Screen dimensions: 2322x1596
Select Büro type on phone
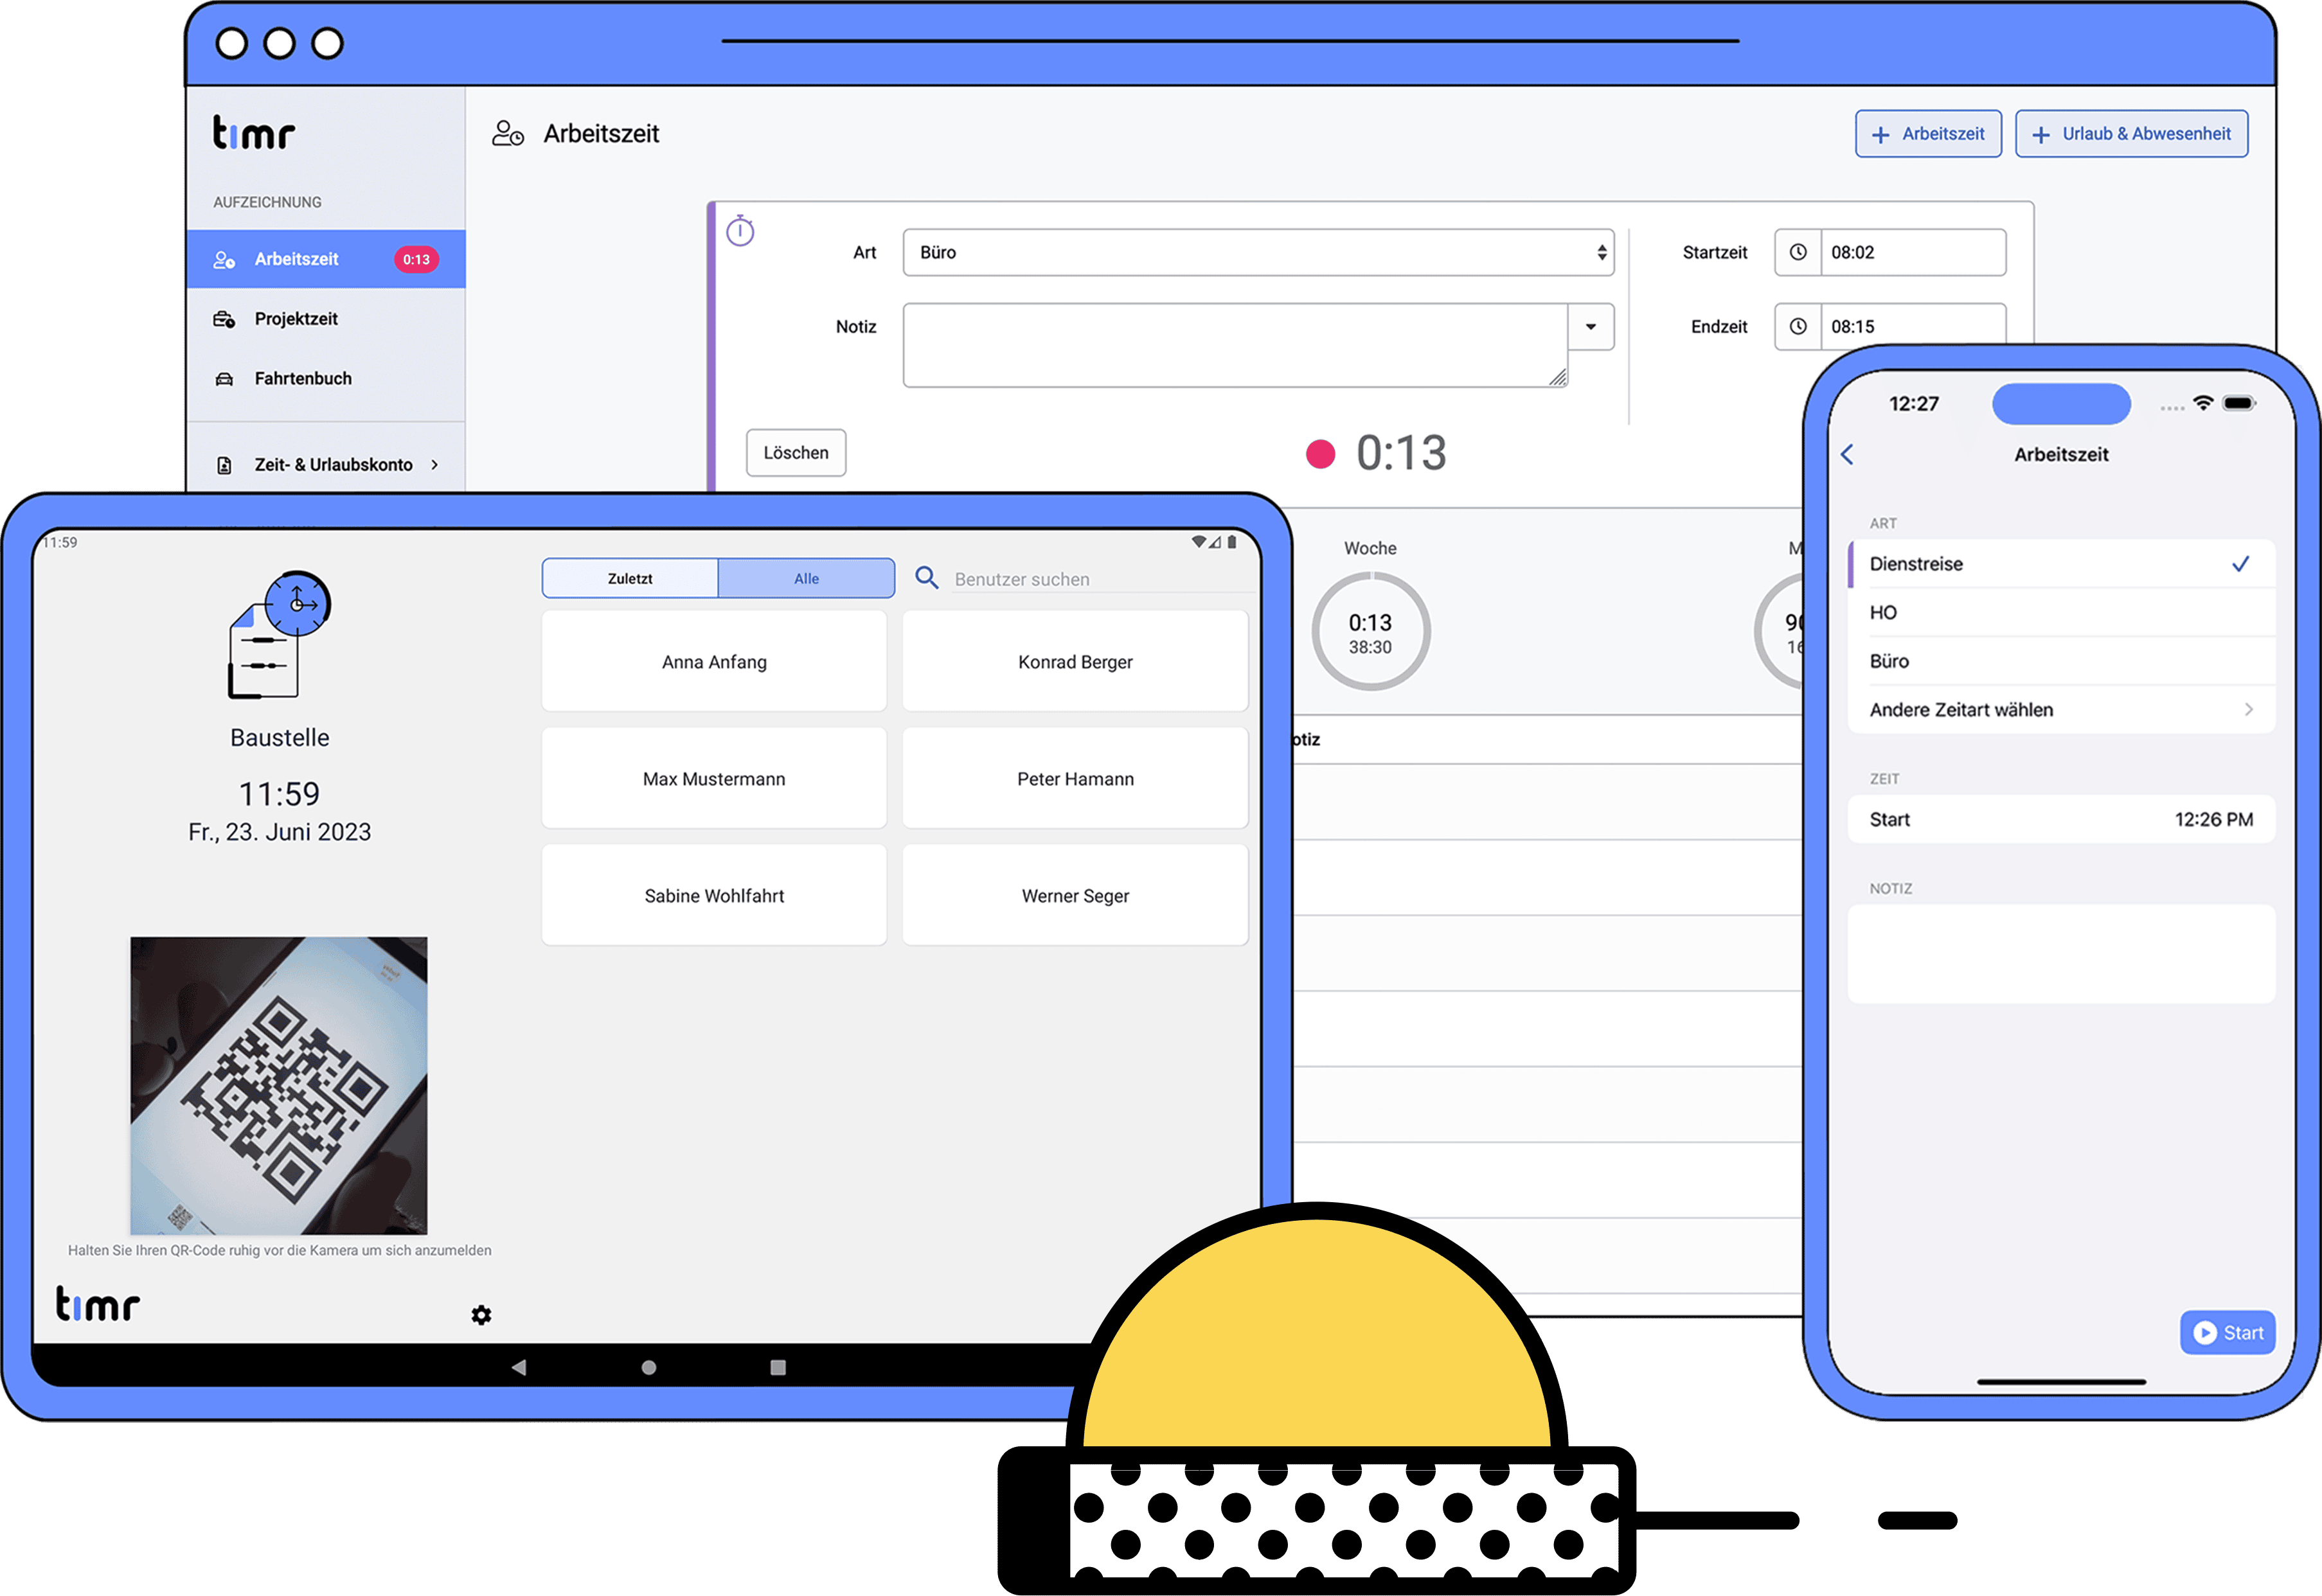pyautogui.click(x=2061, y=661)
